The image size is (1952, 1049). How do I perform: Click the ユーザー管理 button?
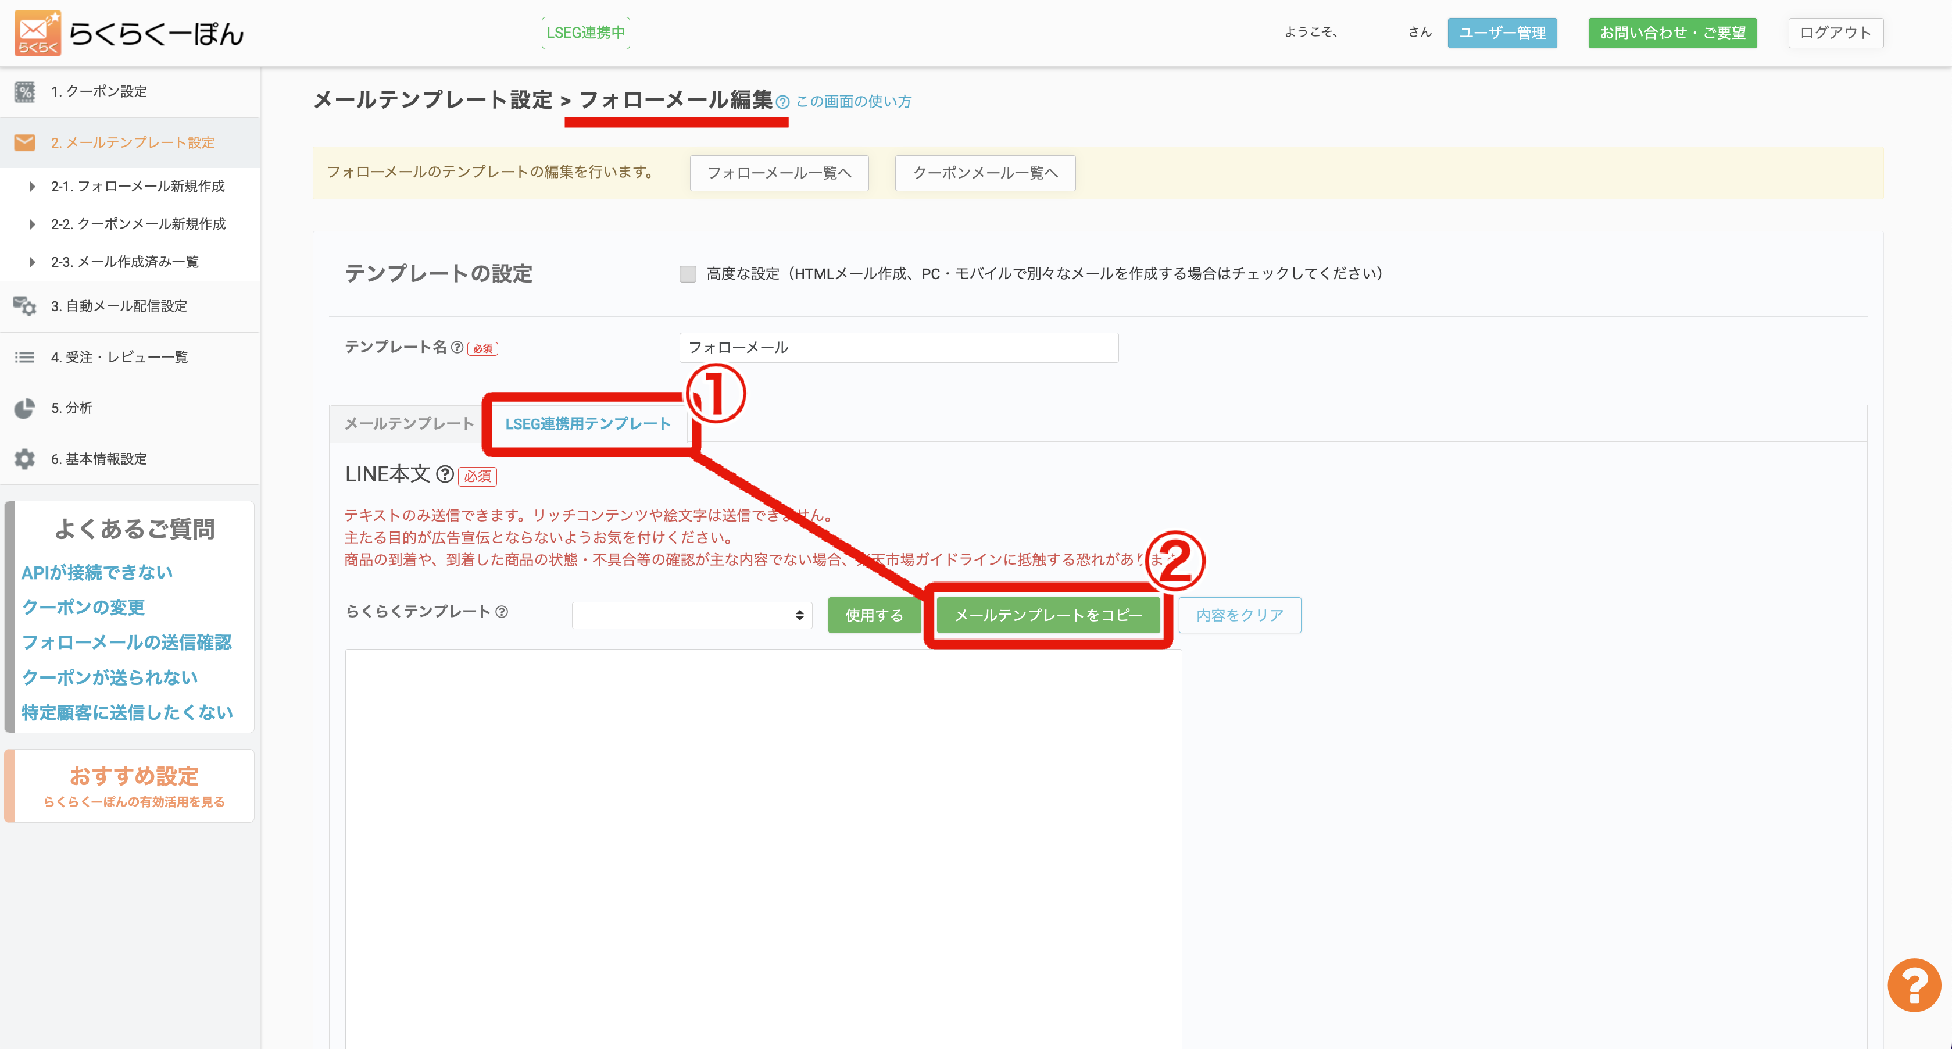pyautogui.click(x=1502, y=33)
